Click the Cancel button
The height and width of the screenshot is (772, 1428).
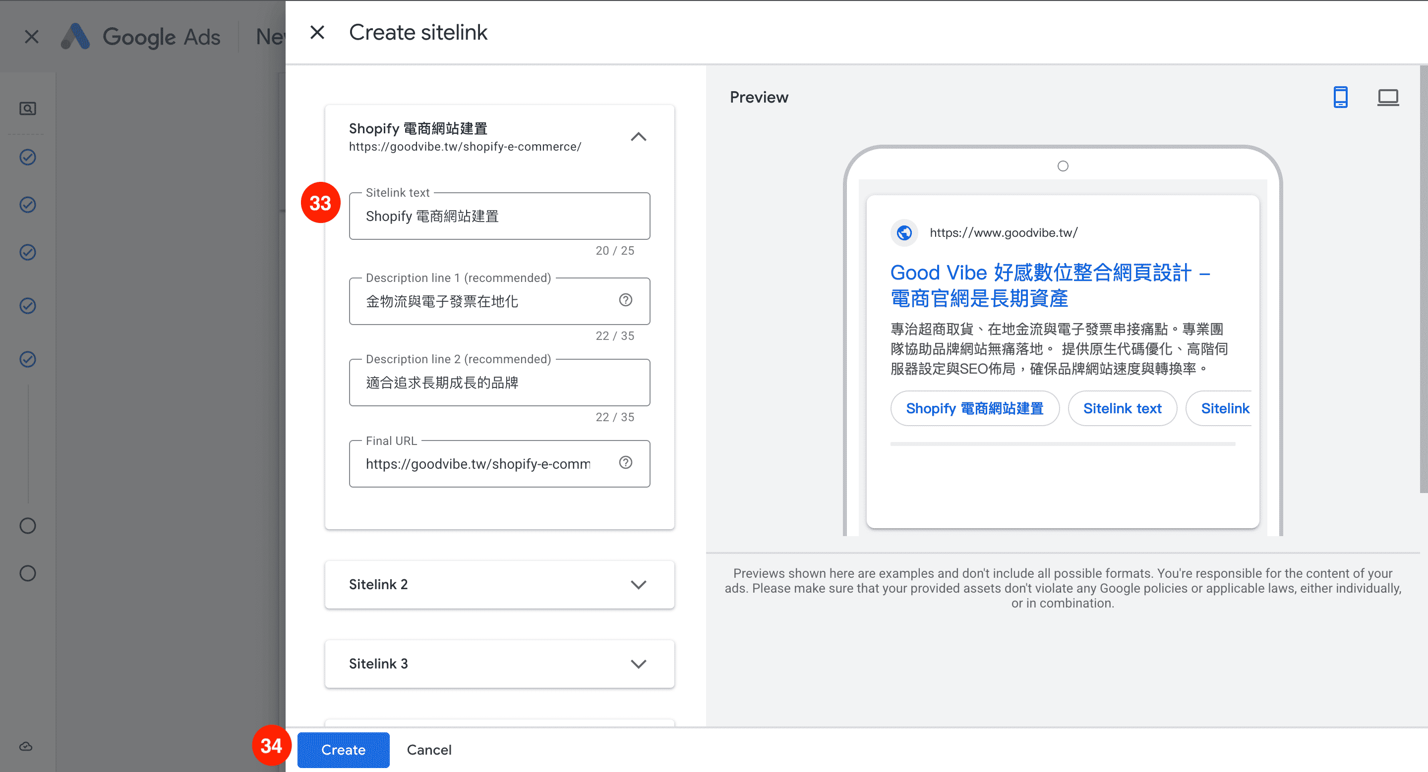coord(429,750)
